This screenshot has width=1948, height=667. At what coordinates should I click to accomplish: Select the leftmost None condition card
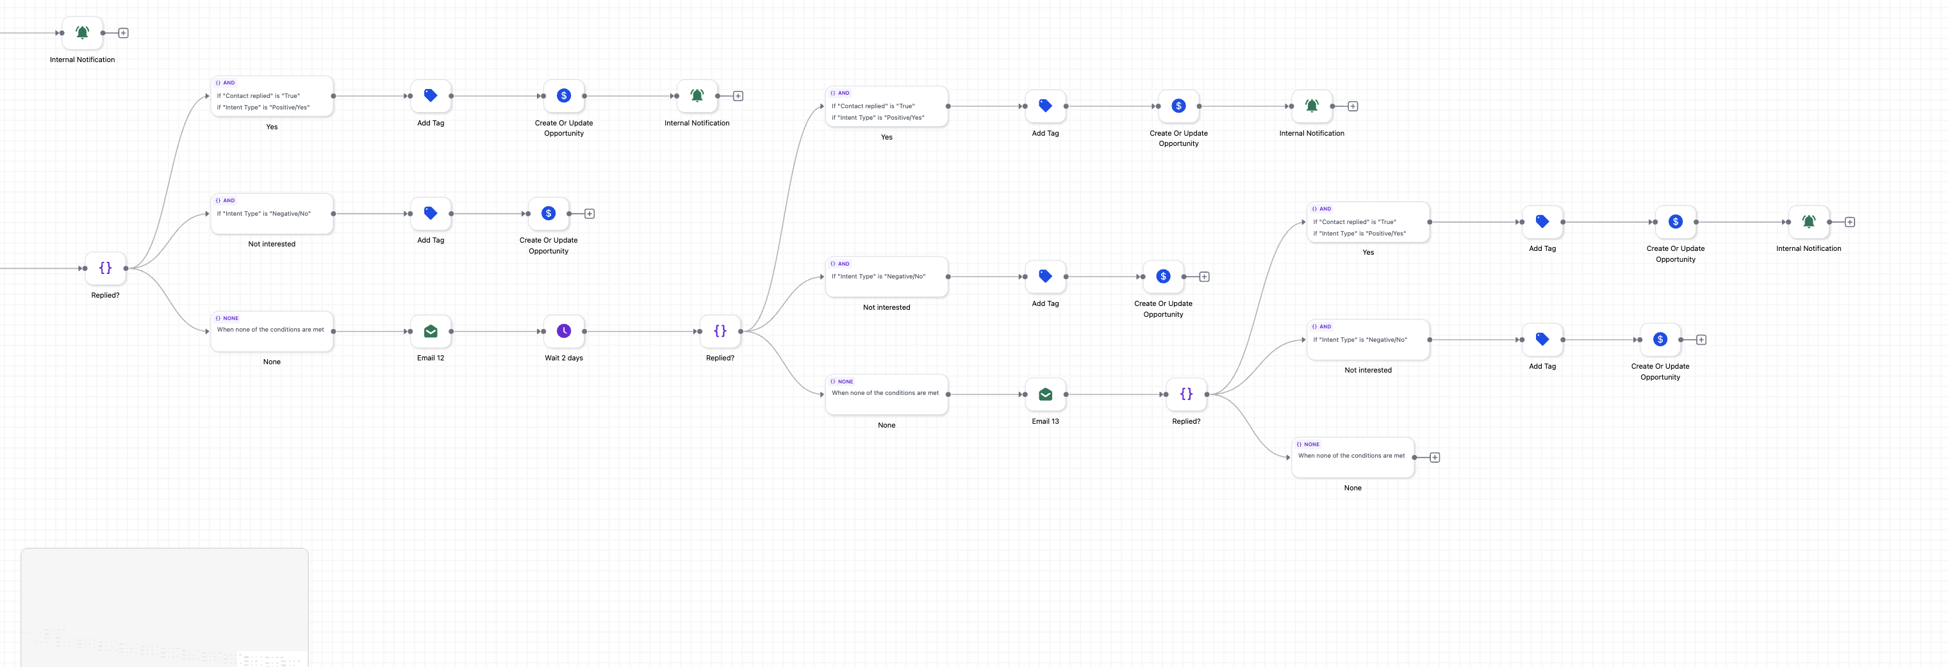[x=272, y=332]
